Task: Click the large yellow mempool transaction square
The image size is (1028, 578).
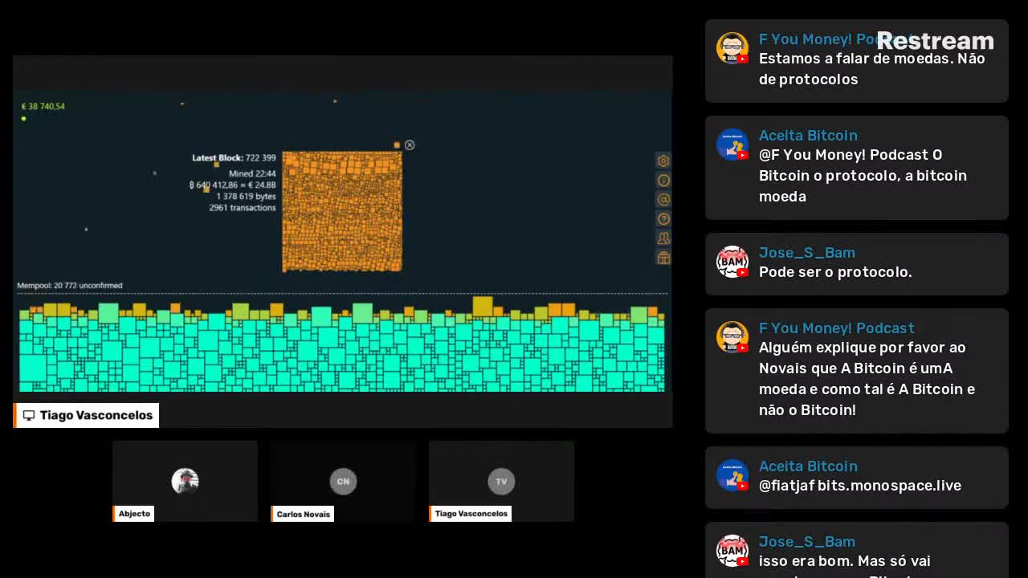Action: [483, 306]
